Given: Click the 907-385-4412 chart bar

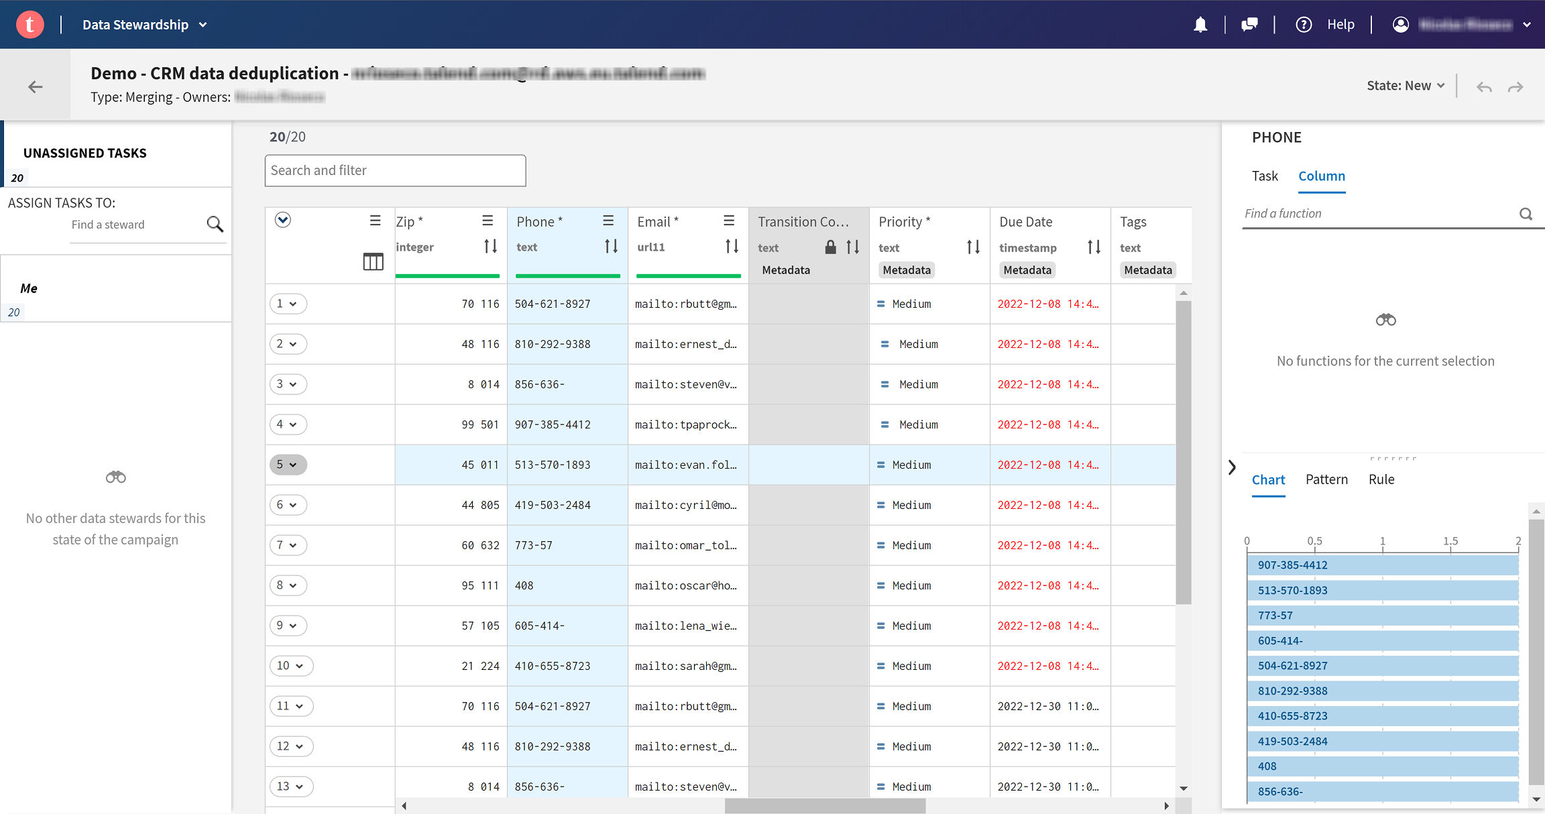Looking at the screenshot, I should 1382,565.
